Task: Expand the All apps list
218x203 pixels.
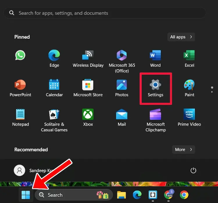Action: 181,37
